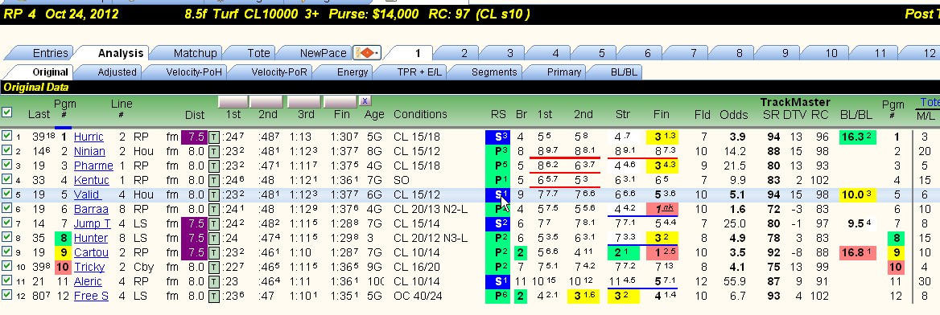Open the Free S horse link

point(91,296)
